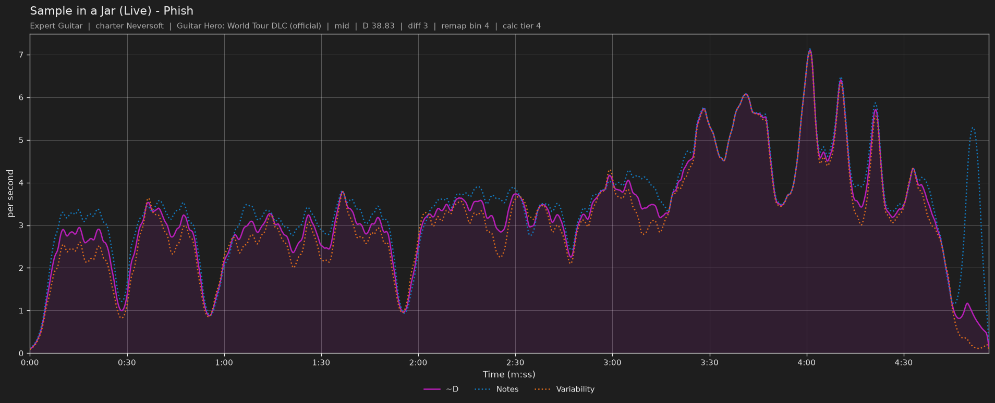Click the magenta ~D legend line swatch
The height and width of the screenshot is (403, 995).
[x=432, y=389]
